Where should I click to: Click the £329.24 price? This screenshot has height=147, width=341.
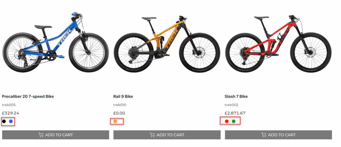click(10, 113)
